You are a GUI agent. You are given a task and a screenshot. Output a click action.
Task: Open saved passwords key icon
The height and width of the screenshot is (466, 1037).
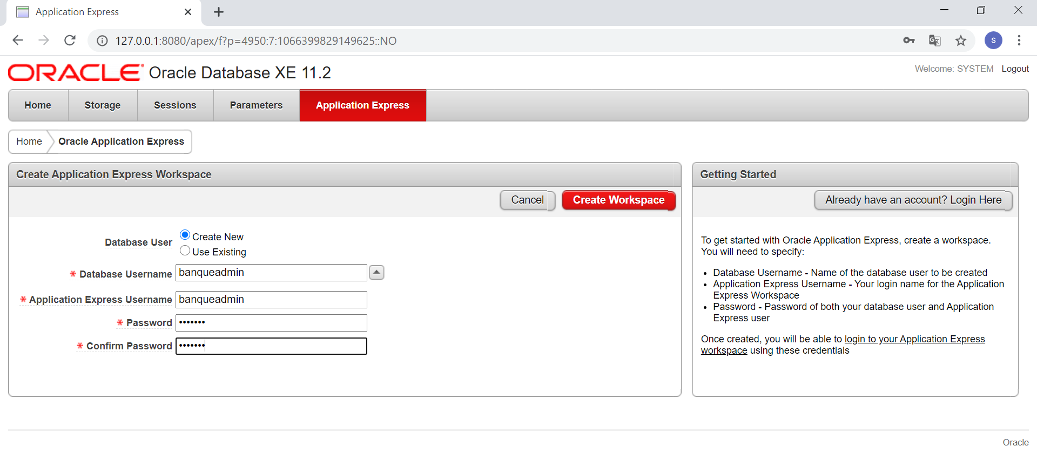909,40
